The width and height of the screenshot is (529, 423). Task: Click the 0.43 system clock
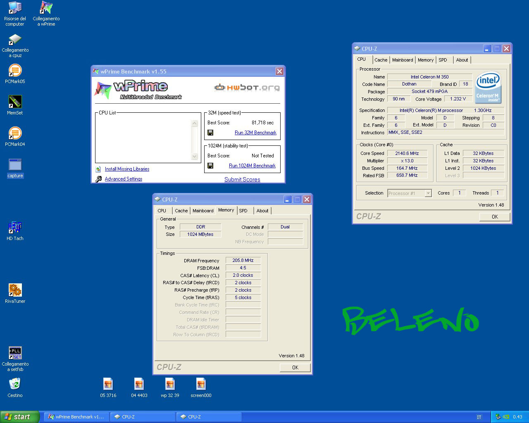(x=517, y=417)
